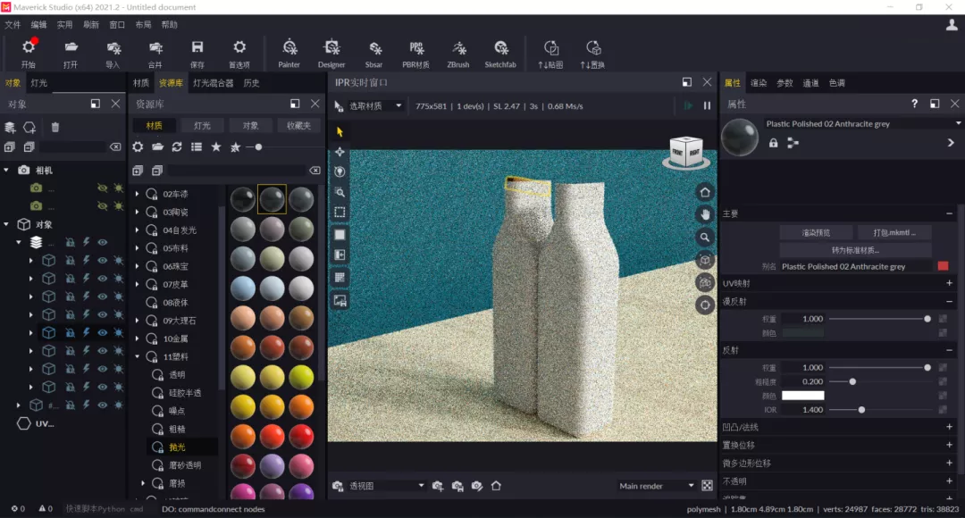
Task: Toggle visibility eye of the highlighted object row
Action: point(102,333)
